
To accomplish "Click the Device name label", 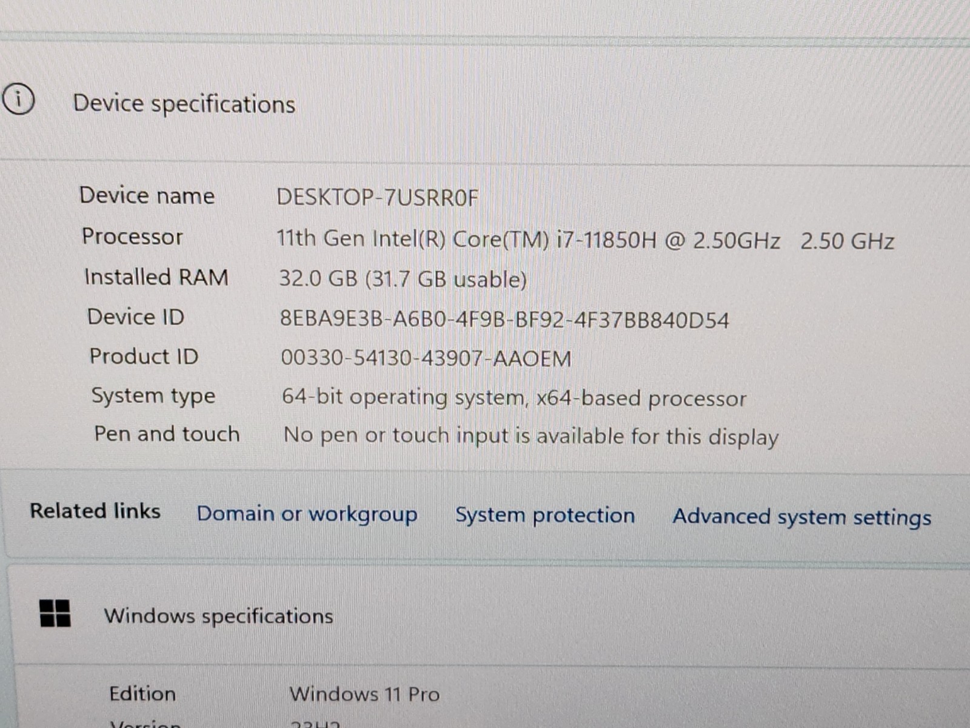I will pos(147,195).
